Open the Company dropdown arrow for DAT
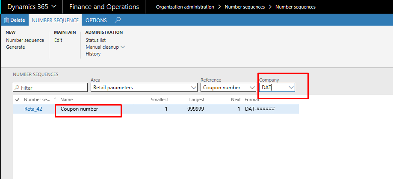Viewport: 393px width, 179px height. 291,88
